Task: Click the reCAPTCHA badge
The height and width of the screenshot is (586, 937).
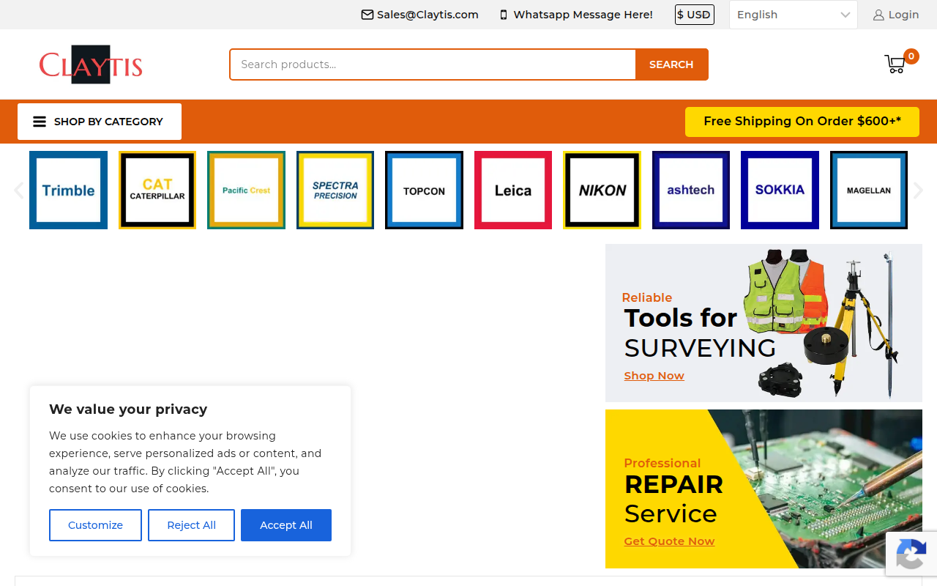Action: pos(911,553)
